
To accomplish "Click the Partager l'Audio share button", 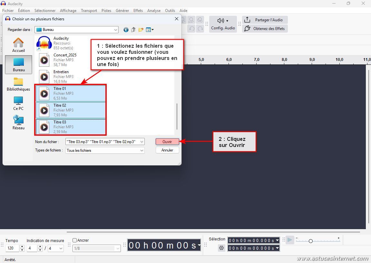I will pos(265,20).
